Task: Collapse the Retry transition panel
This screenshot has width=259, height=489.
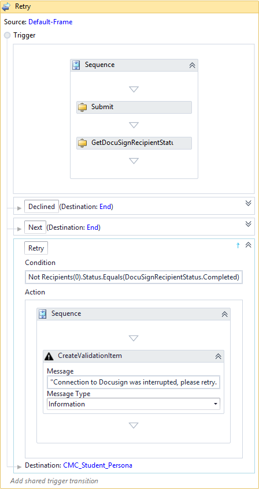Action: pyautogui.click(x=249, y=245)
